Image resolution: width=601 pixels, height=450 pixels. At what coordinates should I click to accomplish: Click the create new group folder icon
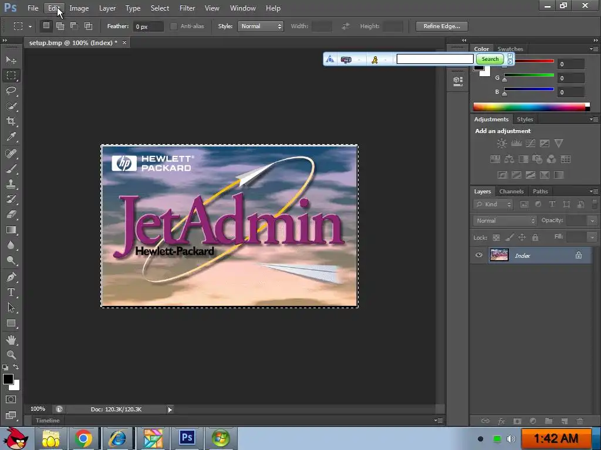549,421
